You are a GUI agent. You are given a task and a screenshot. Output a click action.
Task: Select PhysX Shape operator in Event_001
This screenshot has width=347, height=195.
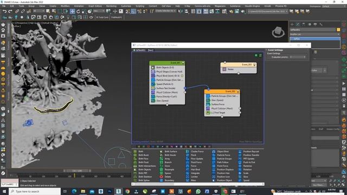pyautogui.click(x=167, y=71)
